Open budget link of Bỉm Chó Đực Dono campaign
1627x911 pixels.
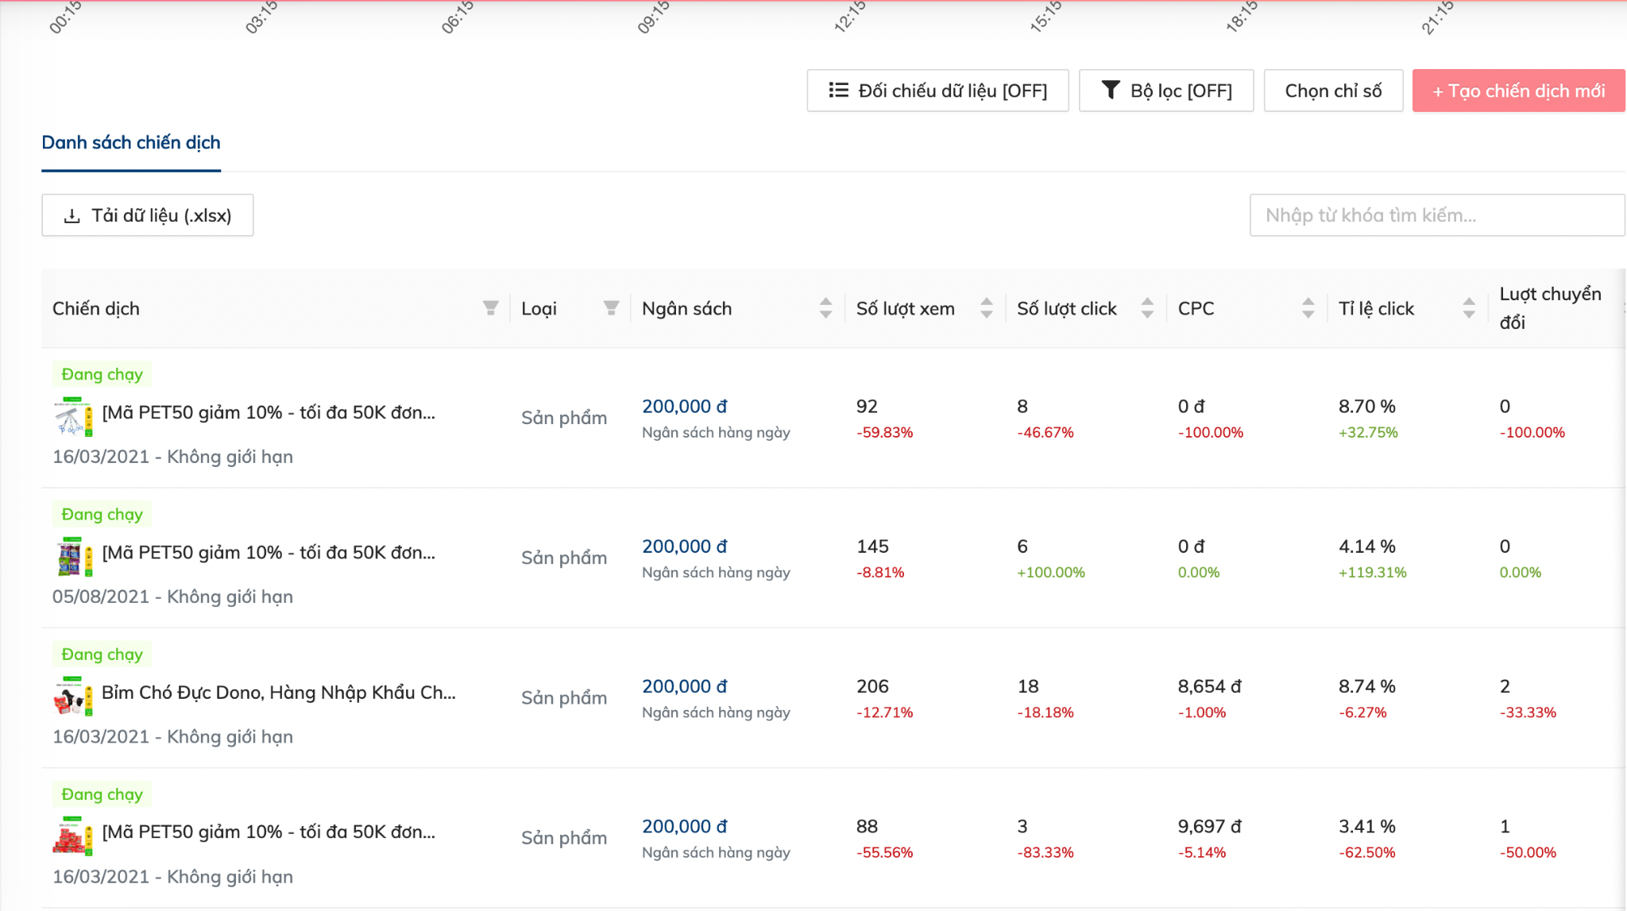tap(685, 685)
